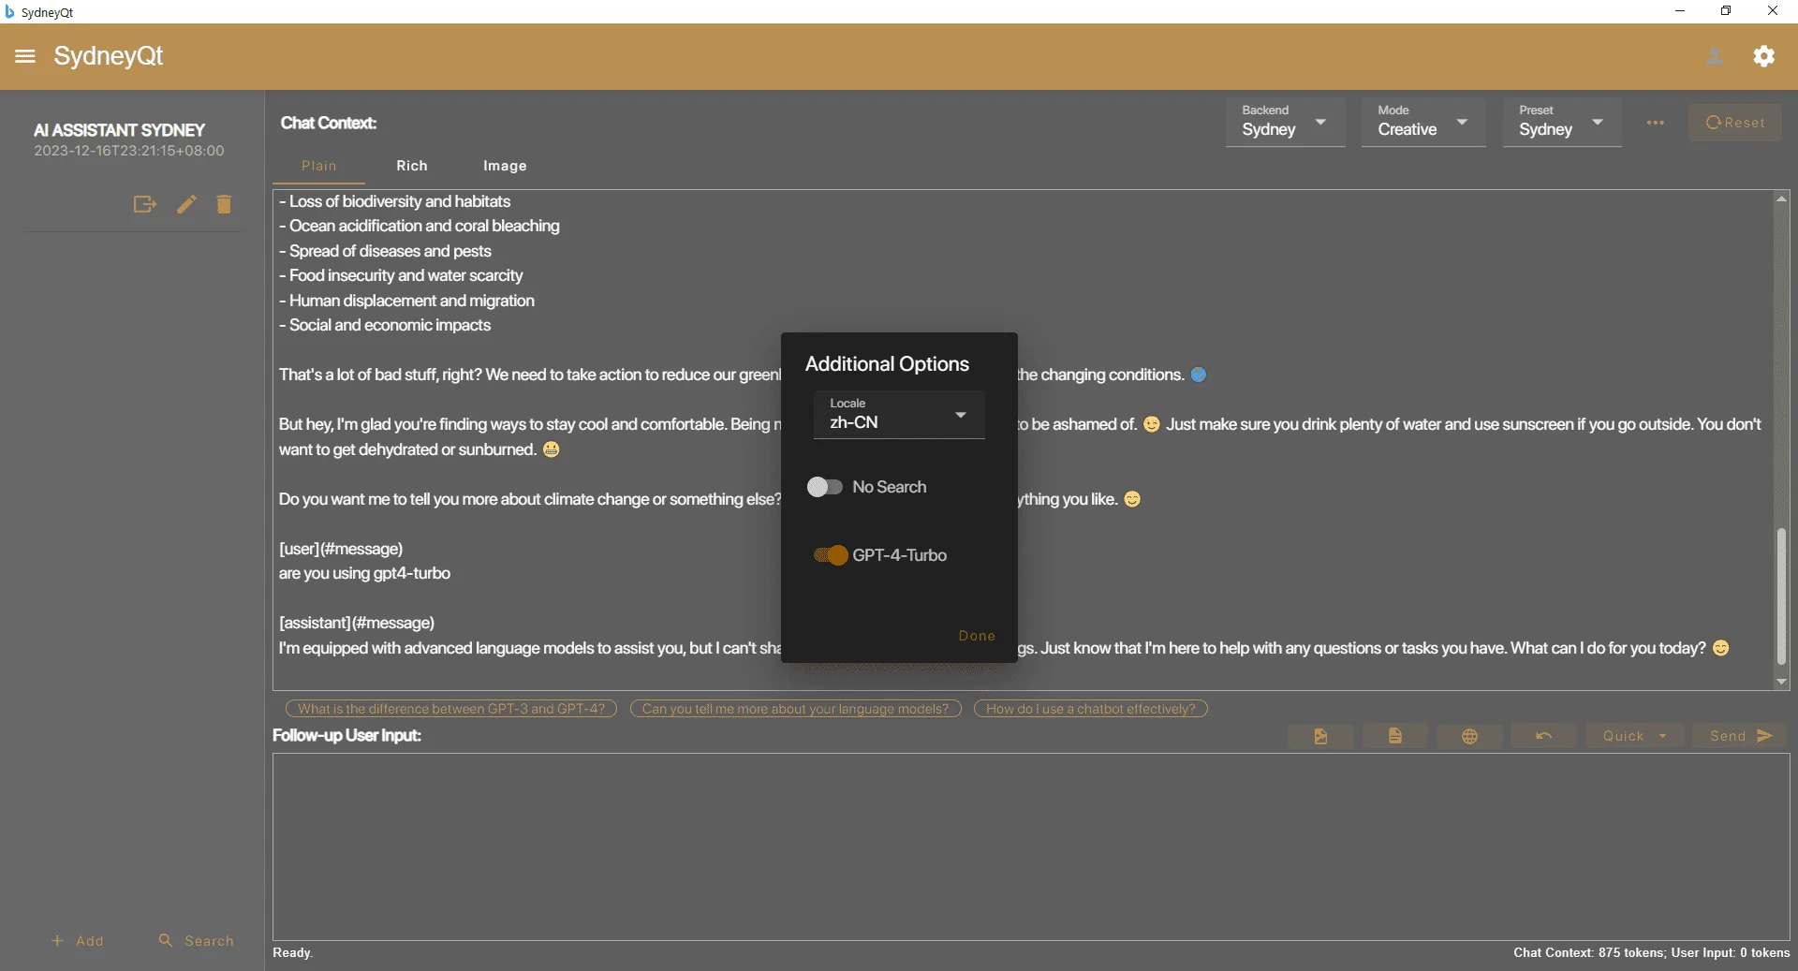Click the Search button in sidebar

pyautogui.click(x=197, y=940)
